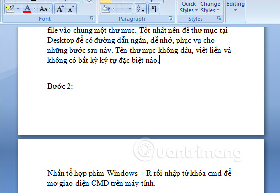
Task: Expand the Editing group dropdown
Action: [x=236, y=7]
